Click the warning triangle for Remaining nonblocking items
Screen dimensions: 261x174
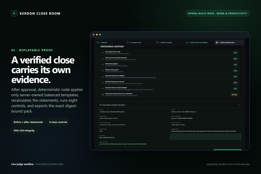click(103, 95)
